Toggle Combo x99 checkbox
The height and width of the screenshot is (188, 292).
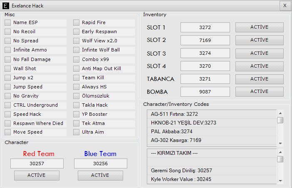pos(76,59)
